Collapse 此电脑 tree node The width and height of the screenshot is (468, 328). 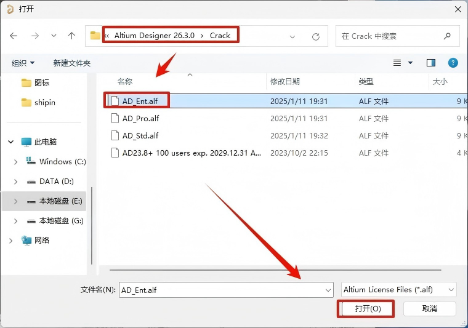(x=10, y=142)
